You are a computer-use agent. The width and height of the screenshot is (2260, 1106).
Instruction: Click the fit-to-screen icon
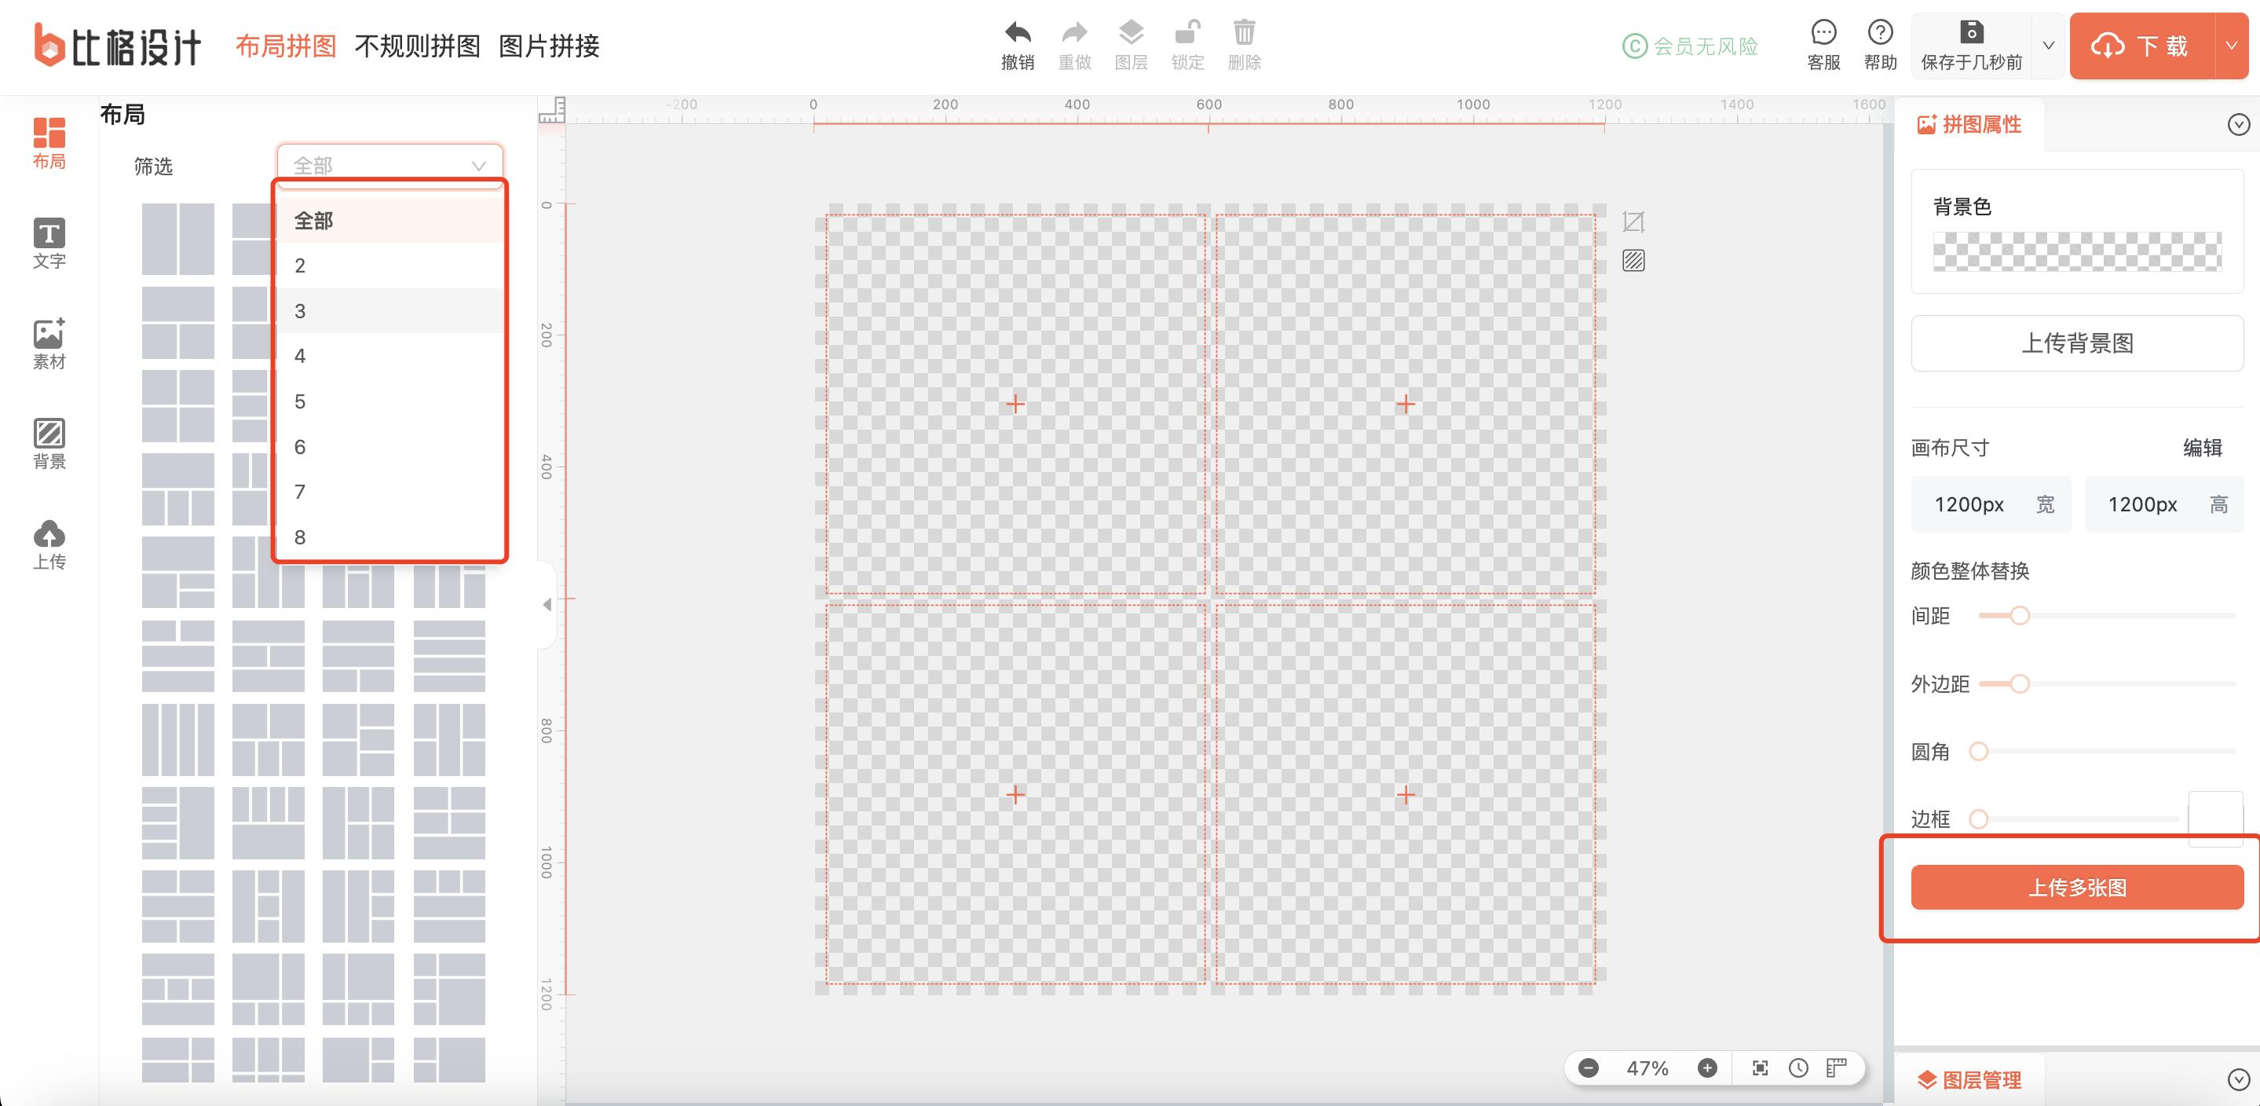[x=1759, y=1068]
